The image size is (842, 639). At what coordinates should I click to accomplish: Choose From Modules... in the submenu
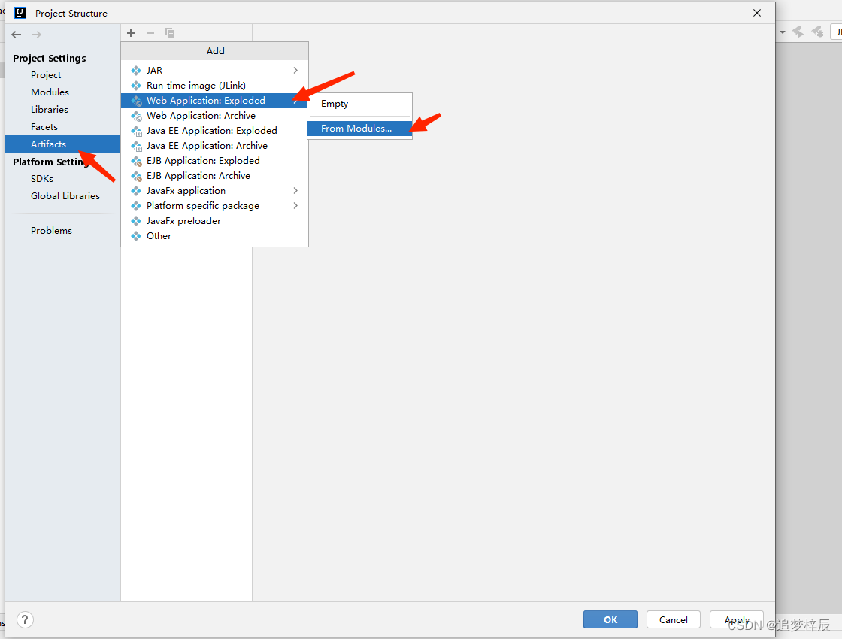[360, 129]
